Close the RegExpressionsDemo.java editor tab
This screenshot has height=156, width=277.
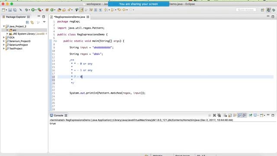pos(88,17)
